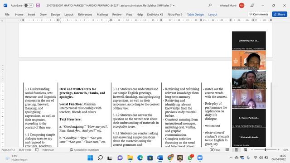The height and width of the screenshot is (163, 290).
Task: Open WhatsApp from the taskbar
Action: click(190, 158)
